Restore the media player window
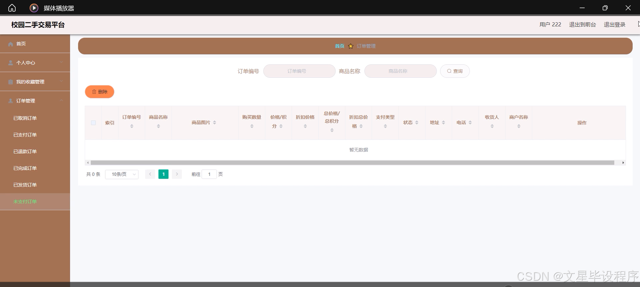Image resolution: width=640 pixels, height=287 pixels. (605, 8)
